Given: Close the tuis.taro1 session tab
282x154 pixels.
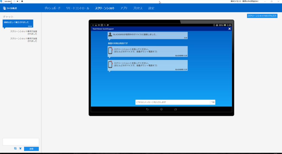Looking at the screenshot, I should click(17, 1).
